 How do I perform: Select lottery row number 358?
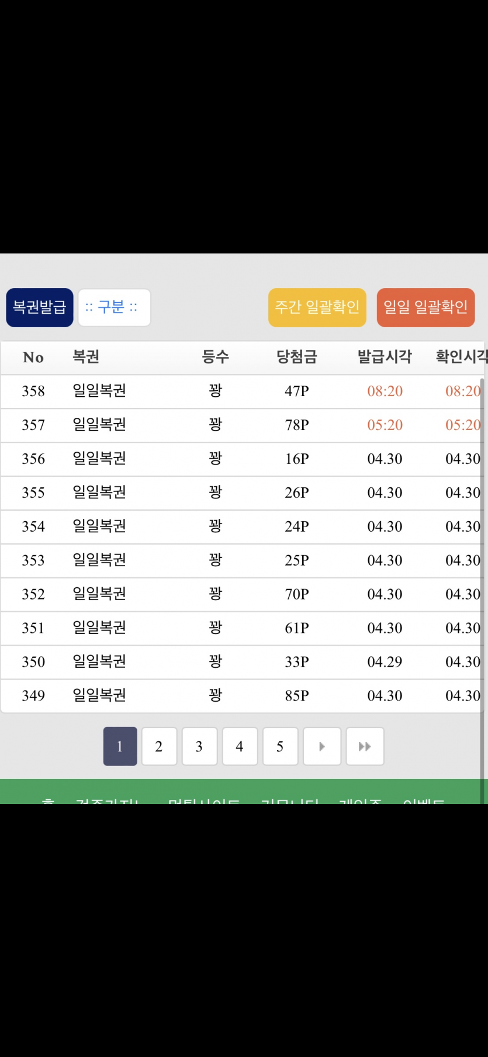[33, 391]
